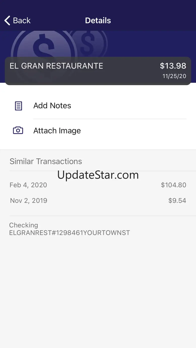Tap the camera icon for attaching images
The image size is (196, 348).
[18, 130]
